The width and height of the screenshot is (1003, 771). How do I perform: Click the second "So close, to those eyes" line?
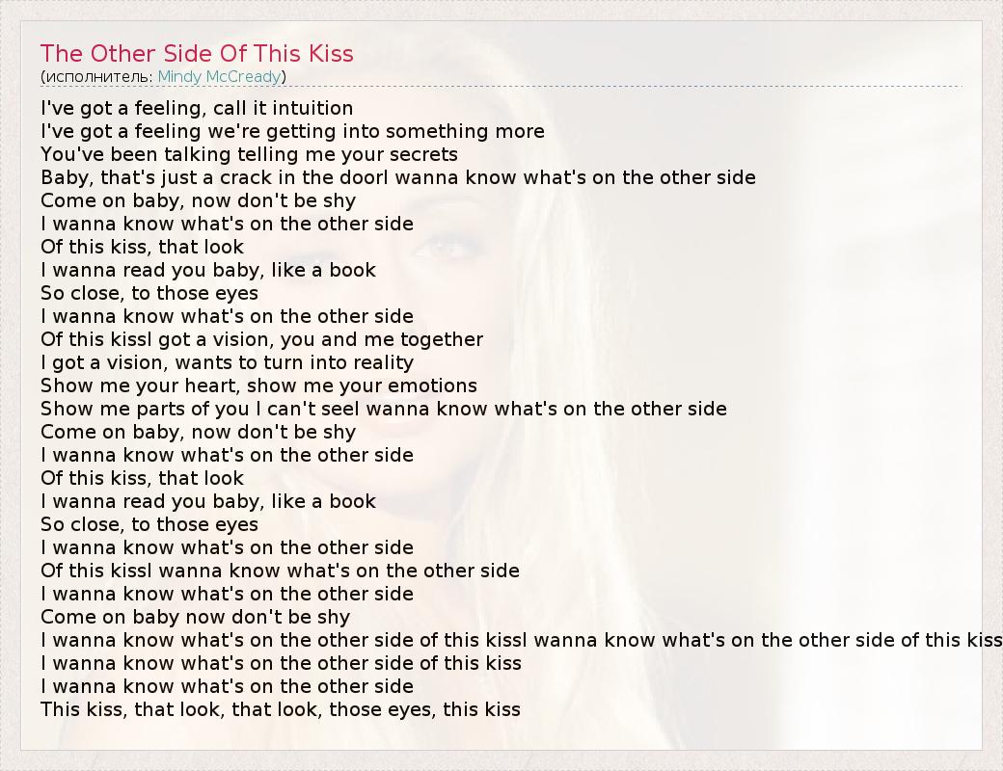[149, 524]
